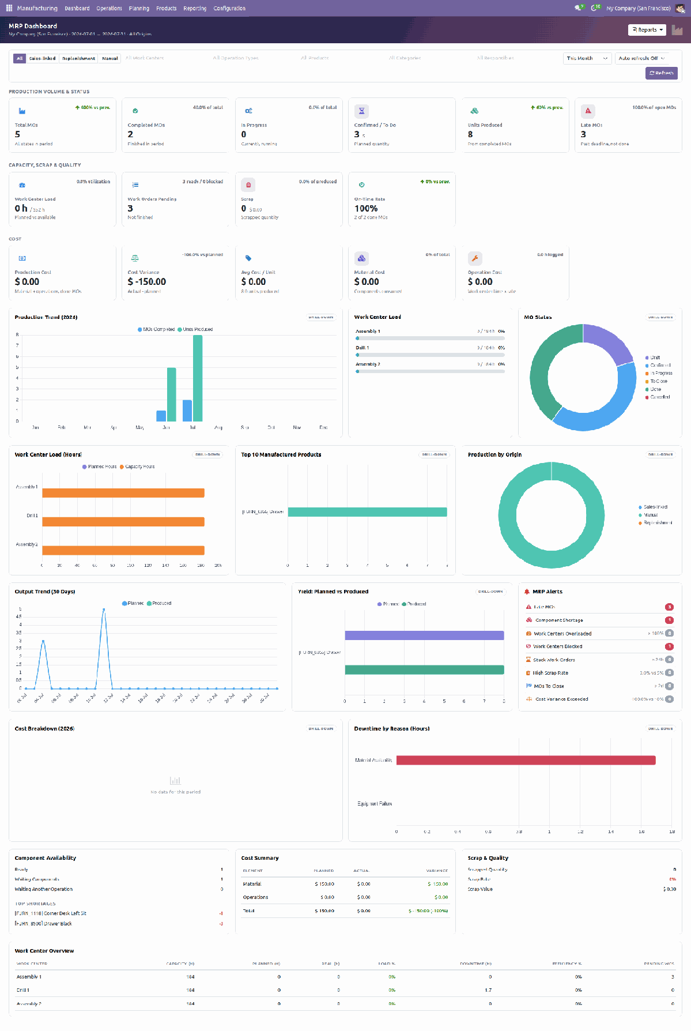Click Drill-down on Top 10 Manufactured Products
The image size is (691, 1031).
(x=434, y=454)
